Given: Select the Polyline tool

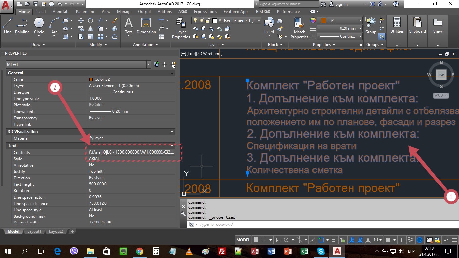Looking at the screenshot, I should 22,26.
